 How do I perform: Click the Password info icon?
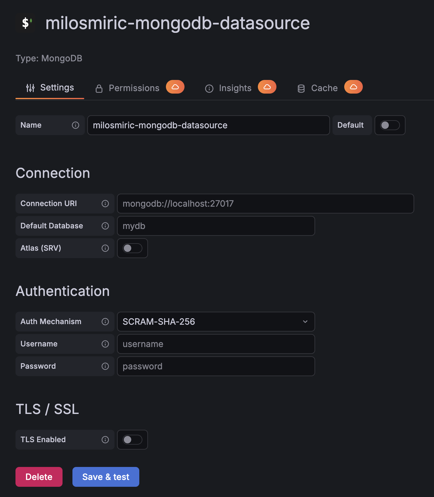105,366
